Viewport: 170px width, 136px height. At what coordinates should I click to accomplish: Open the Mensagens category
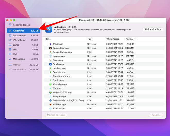tap(23, 59)
